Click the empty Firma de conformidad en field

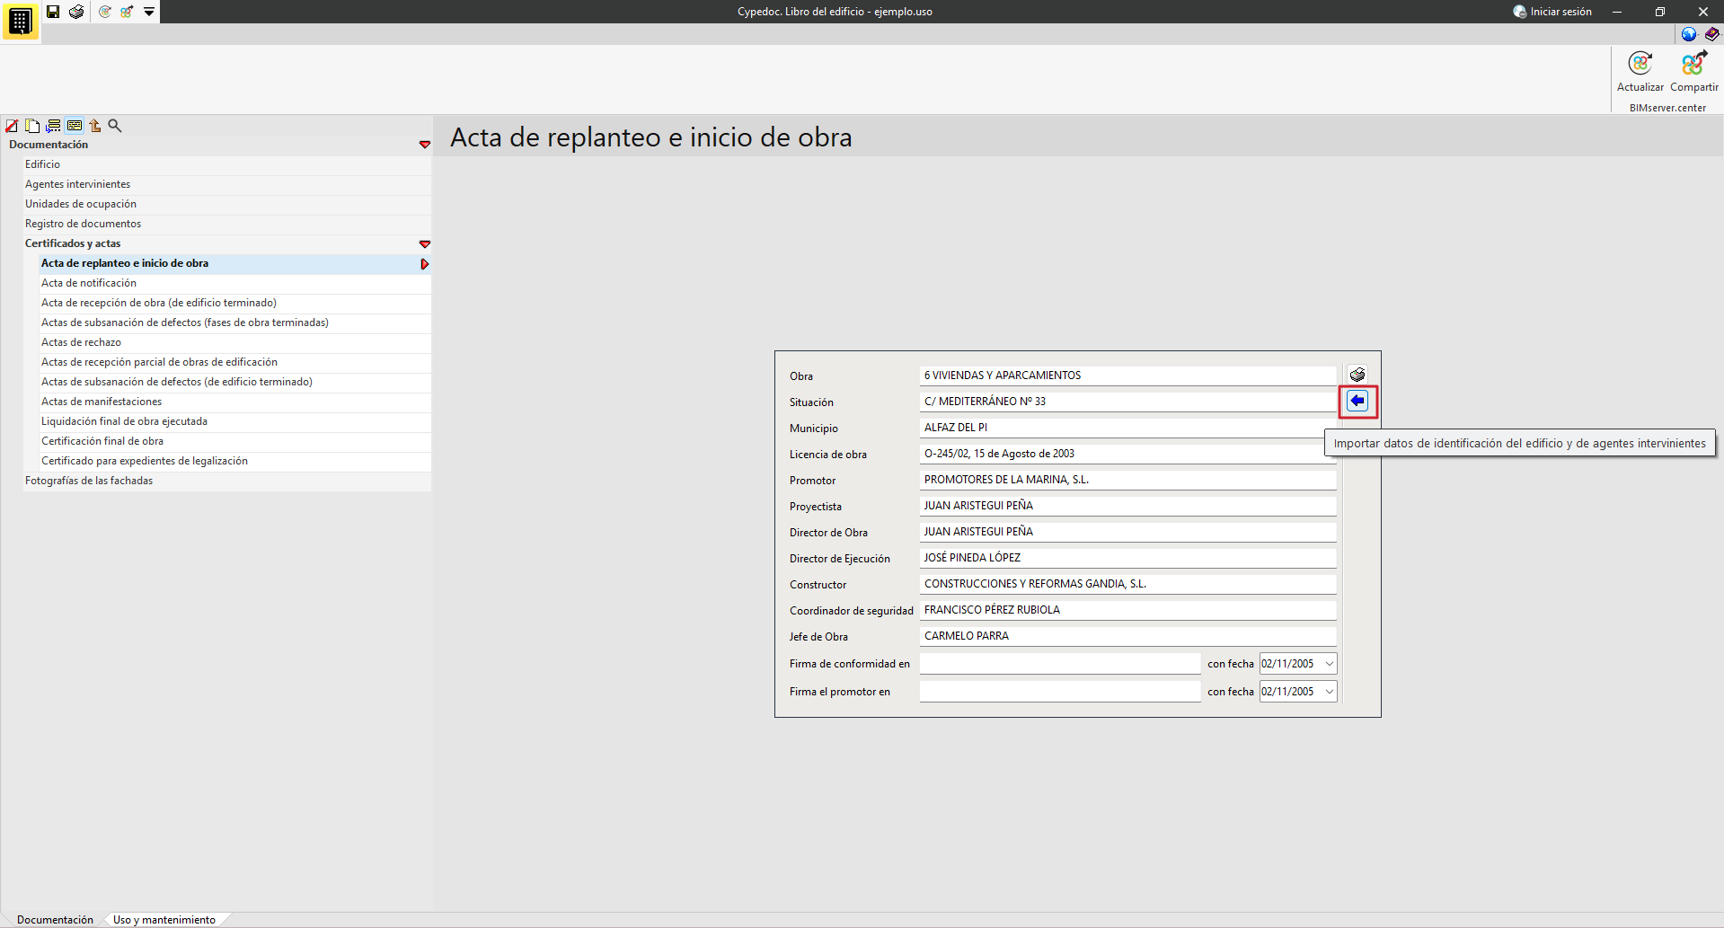[x=1060, y=664]
